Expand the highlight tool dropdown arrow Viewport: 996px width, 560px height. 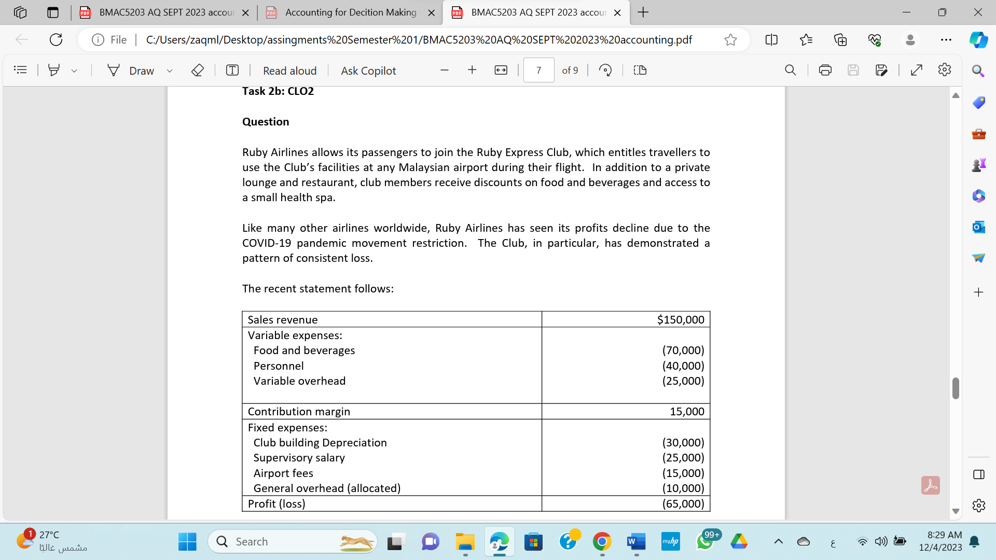tap(74, 71)
